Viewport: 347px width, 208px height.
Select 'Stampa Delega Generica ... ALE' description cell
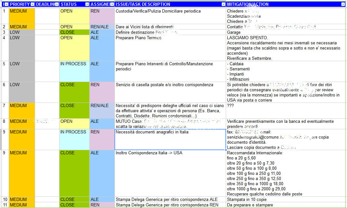pos(170,199)
